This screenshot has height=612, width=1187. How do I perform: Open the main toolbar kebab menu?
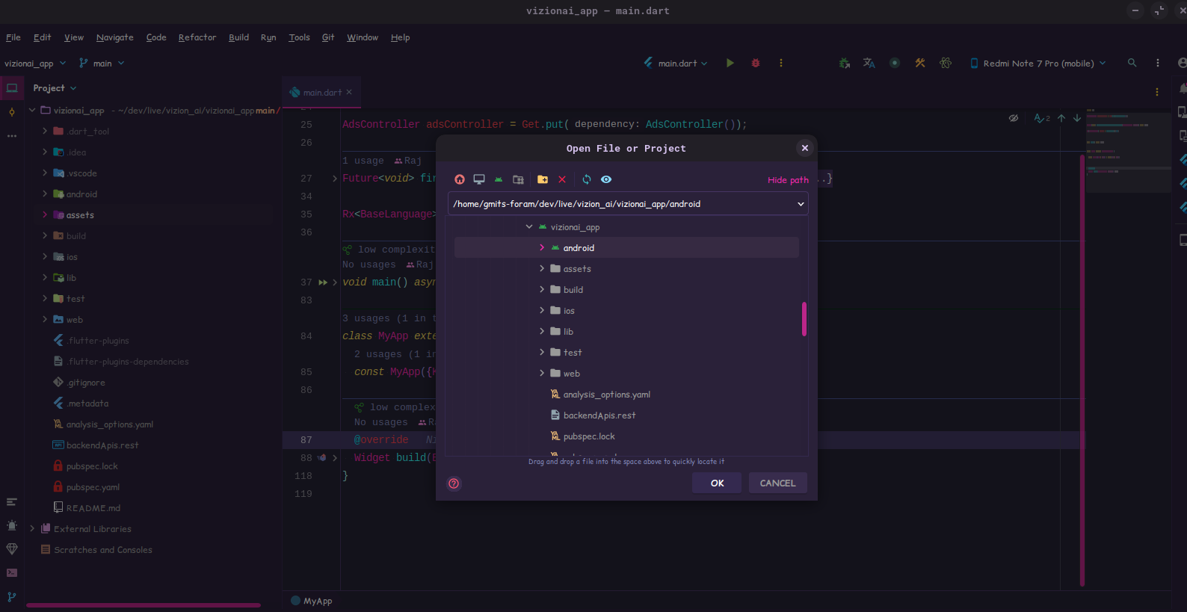pos(1158,63)
